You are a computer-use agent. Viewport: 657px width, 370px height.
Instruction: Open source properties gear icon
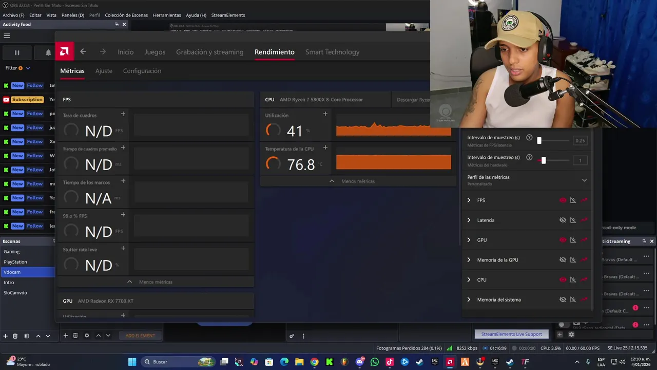87,336
